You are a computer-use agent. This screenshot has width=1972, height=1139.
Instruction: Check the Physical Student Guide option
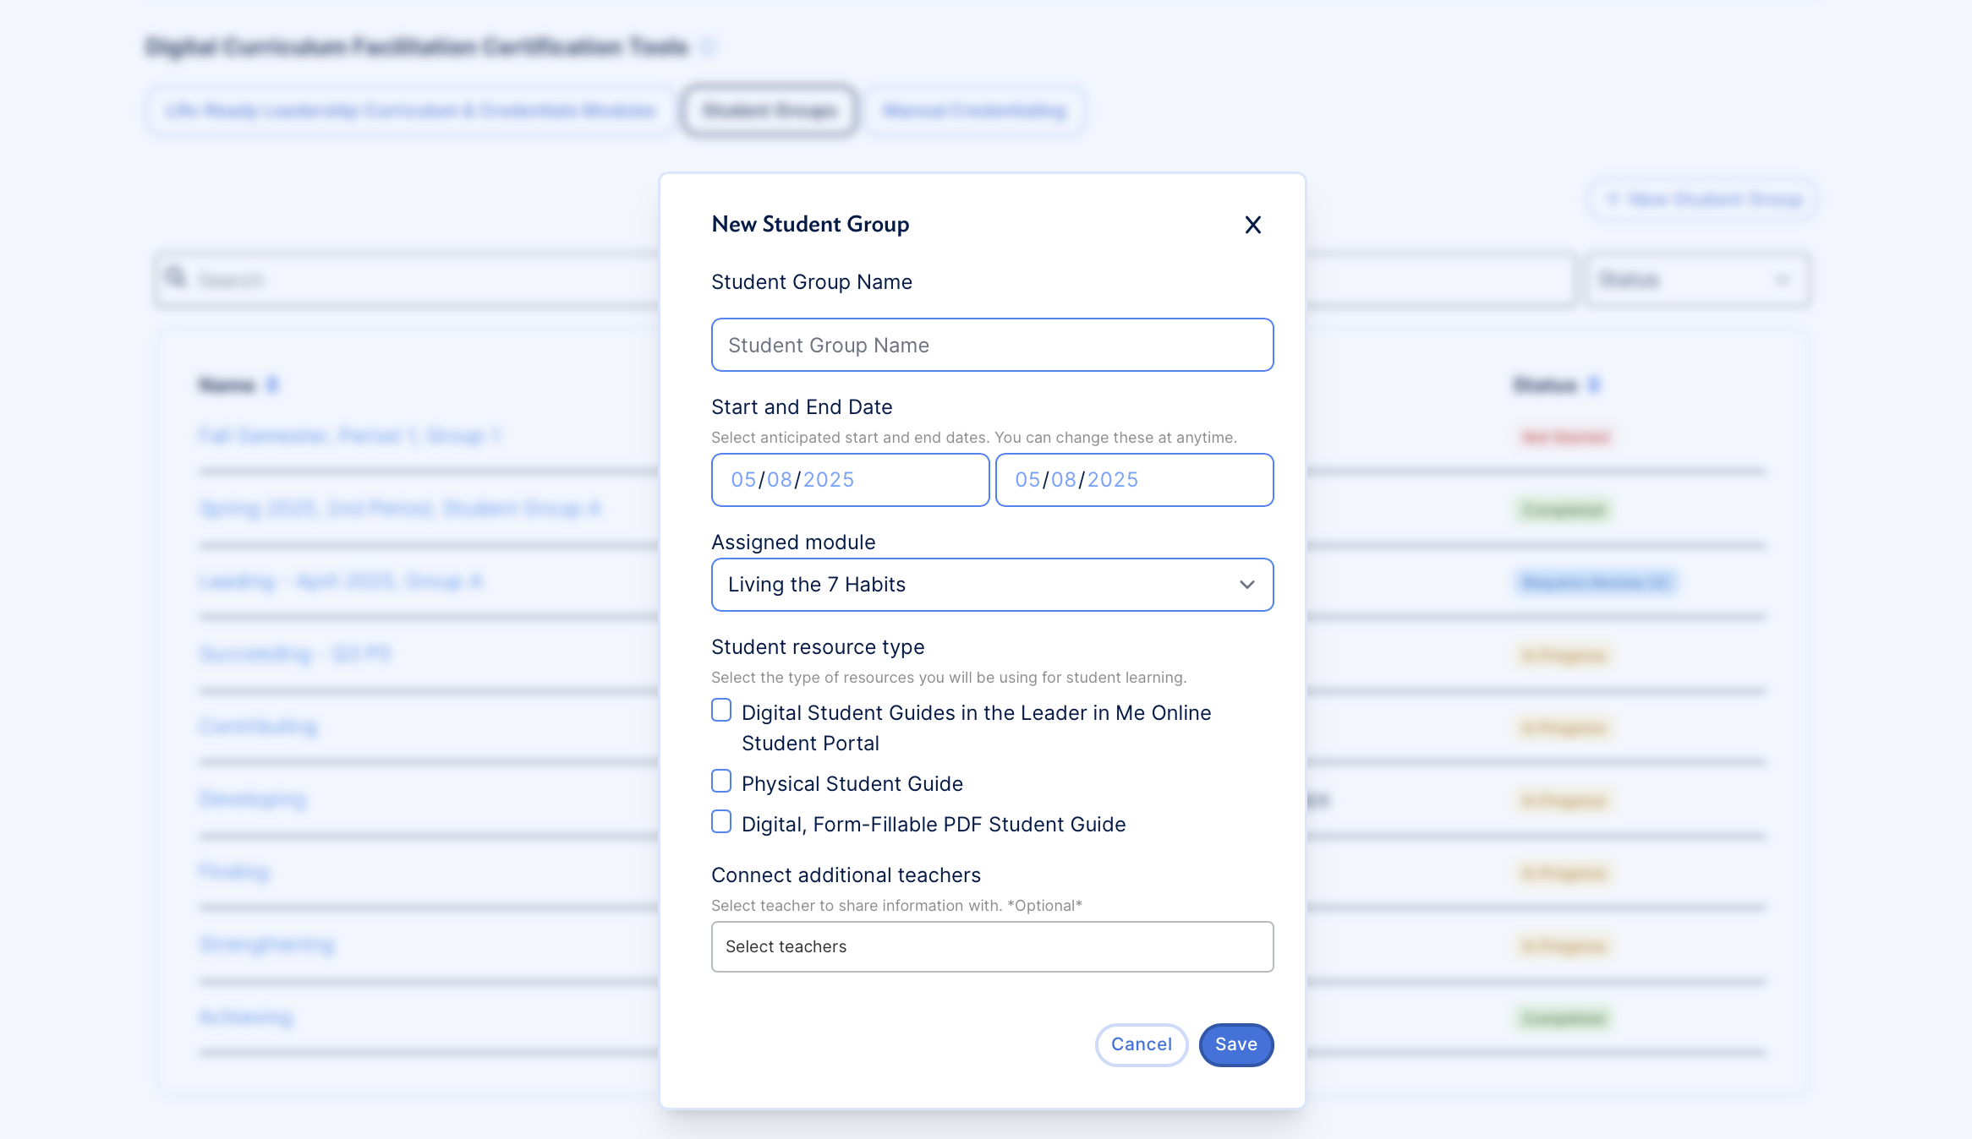point(721,782)
